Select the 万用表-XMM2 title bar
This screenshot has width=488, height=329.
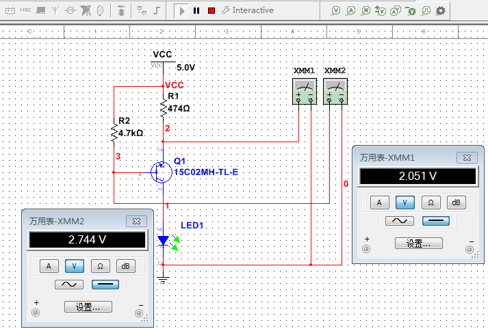coord(88,221)
